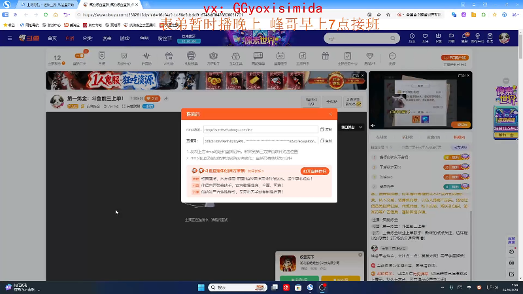Open the recharge icon in header

point(451,38)
